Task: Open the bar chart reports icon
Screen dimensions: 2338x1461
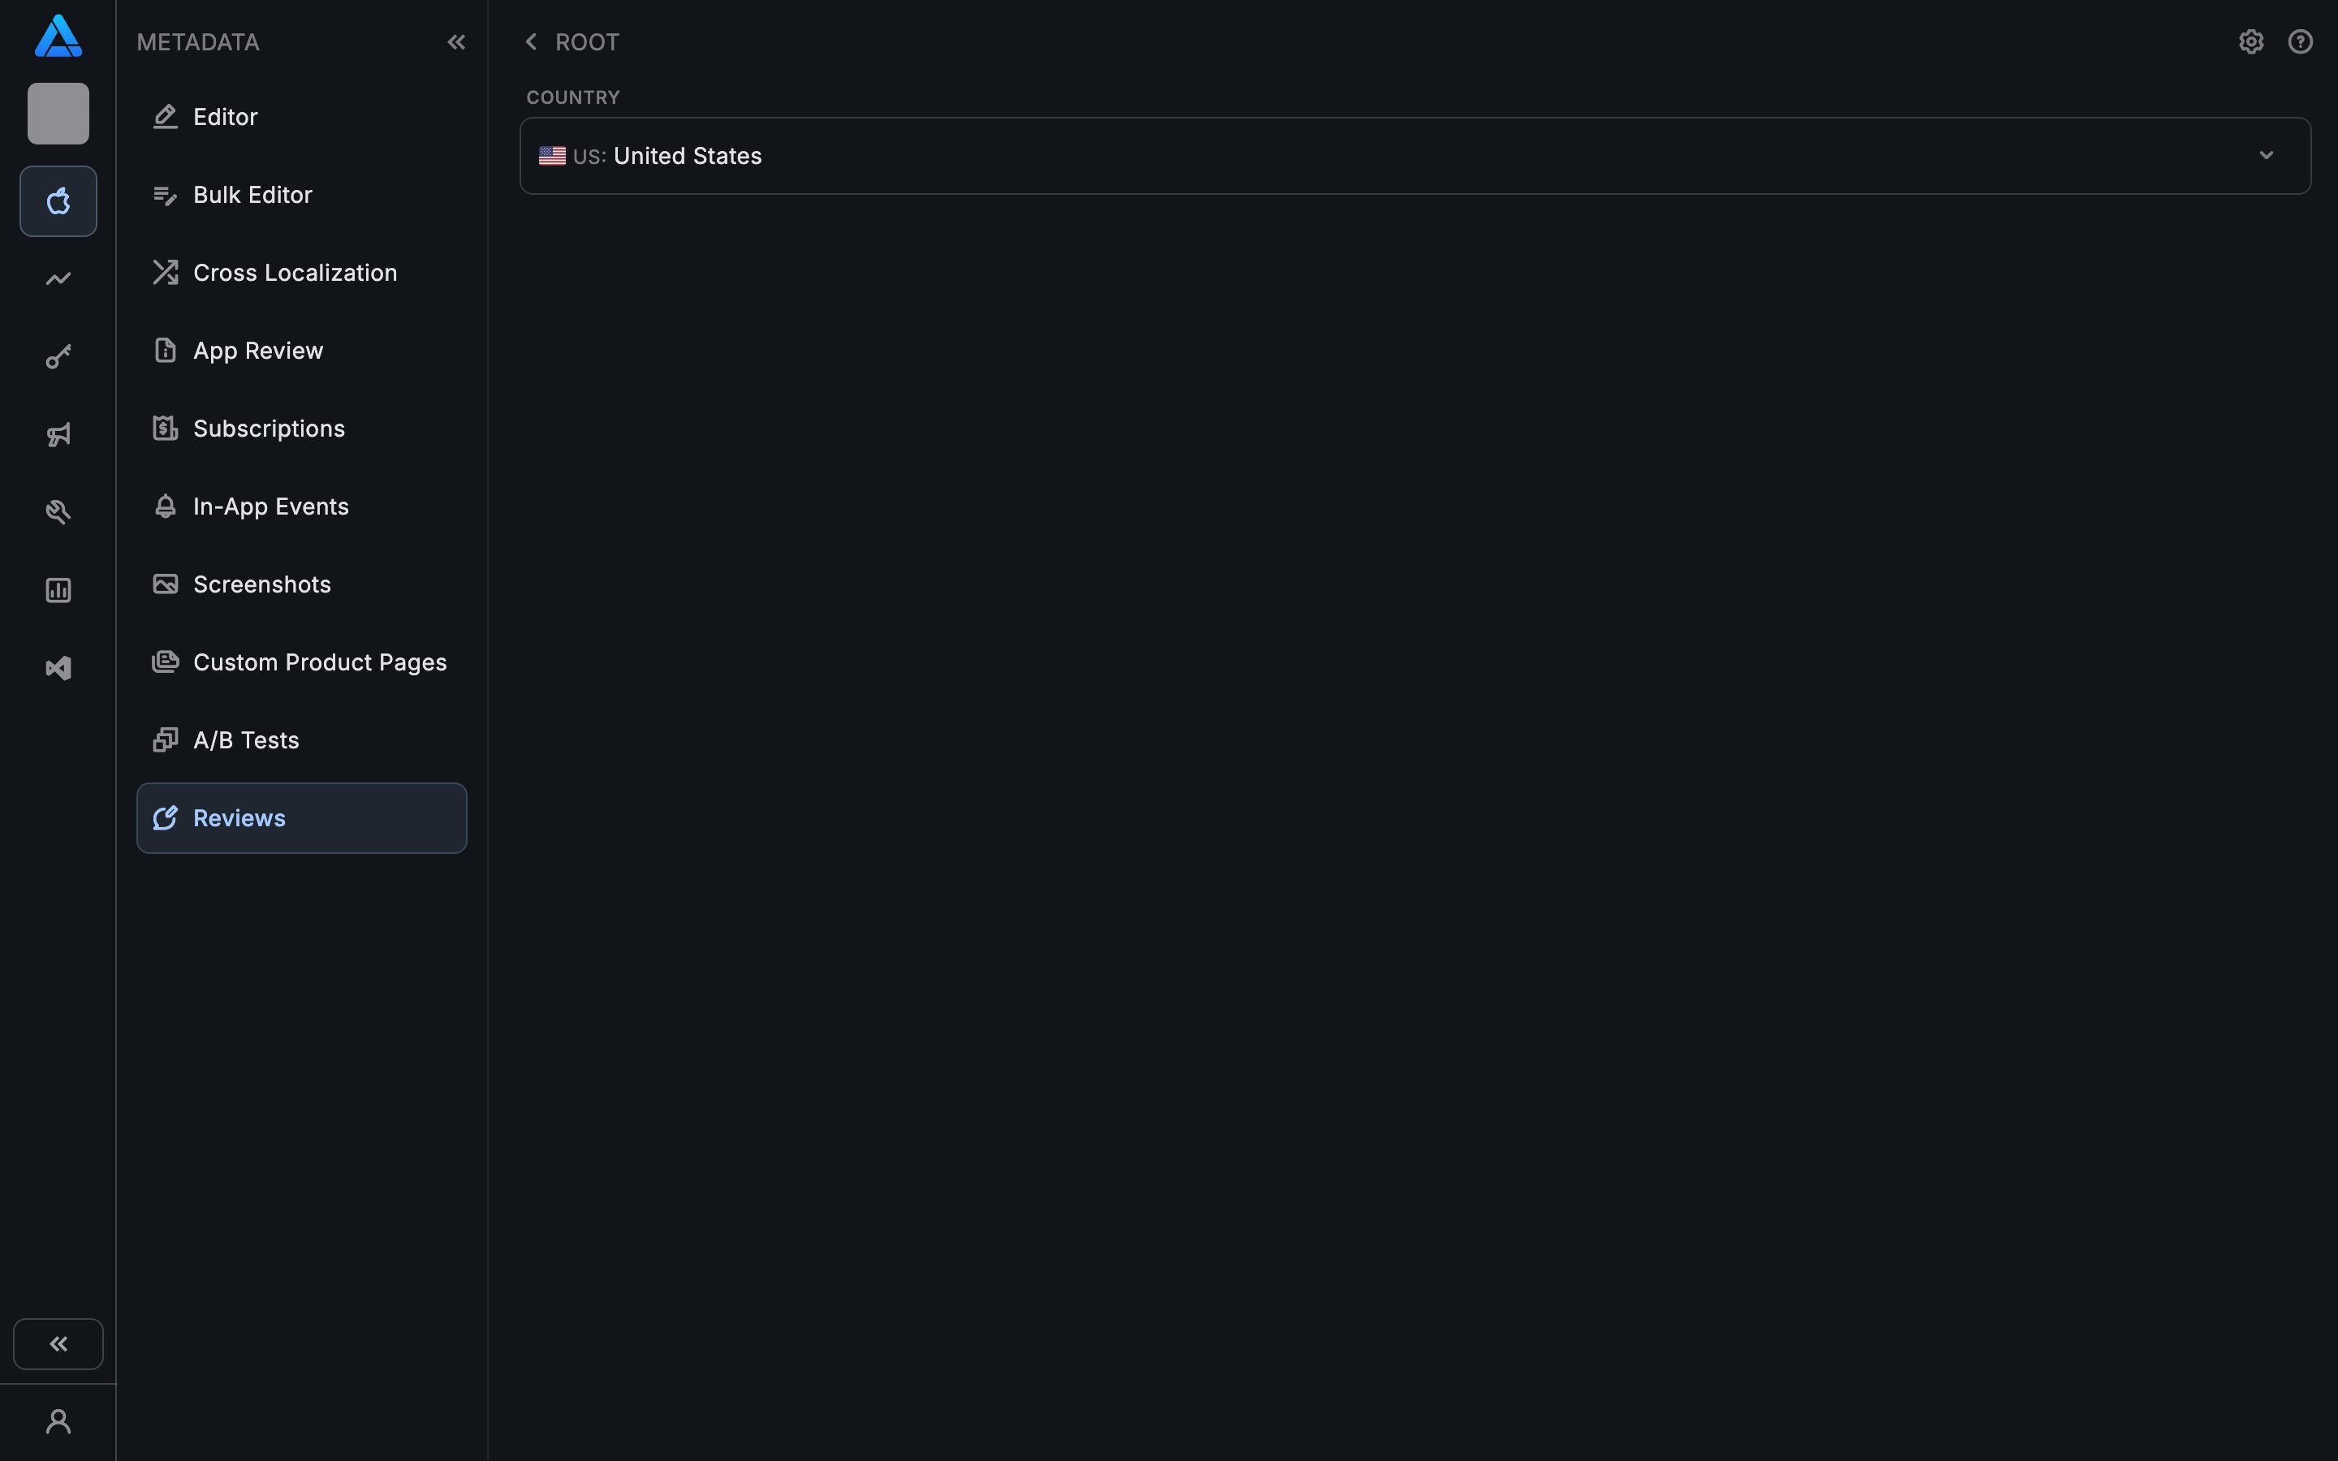Action: (x=58, y=590)
